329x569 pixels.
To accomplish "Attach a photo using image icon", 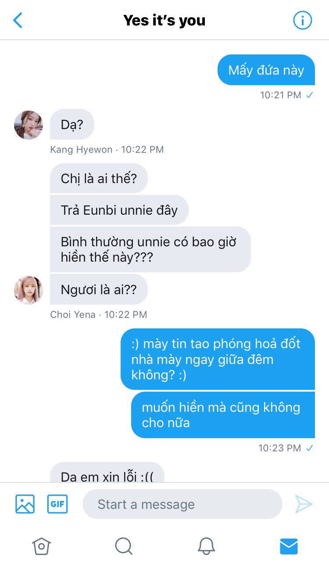I will tap(25, 504).
